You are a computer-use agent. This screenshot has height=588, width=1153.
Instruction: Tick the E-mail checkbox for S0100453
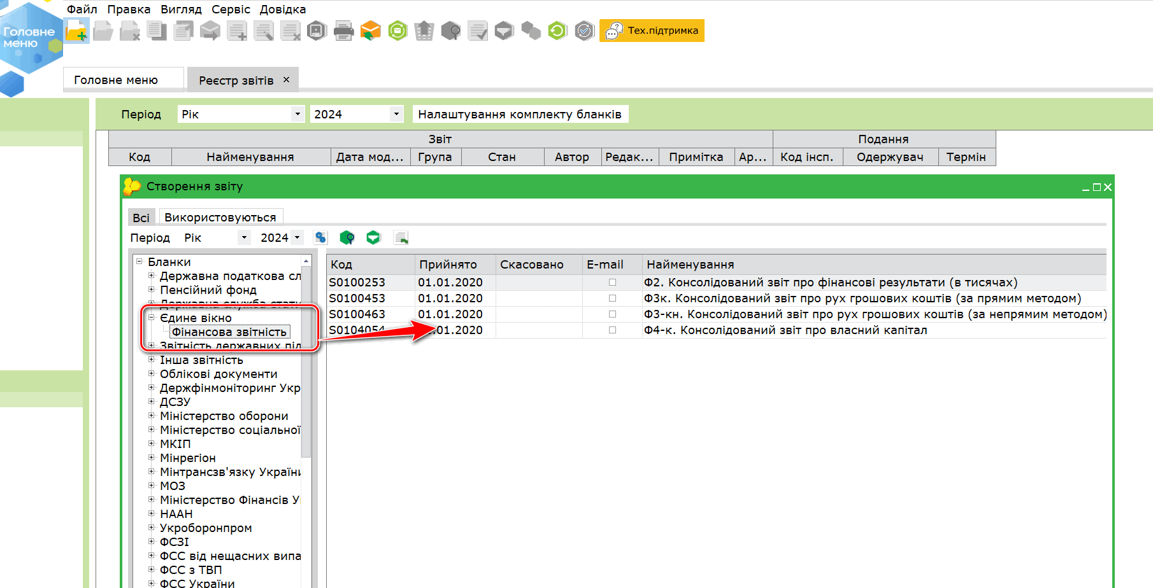coord(612,298)
